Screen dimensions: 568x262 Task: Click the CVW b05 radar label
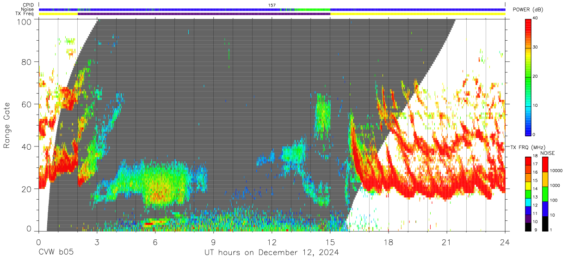click(x=56, y=252)
